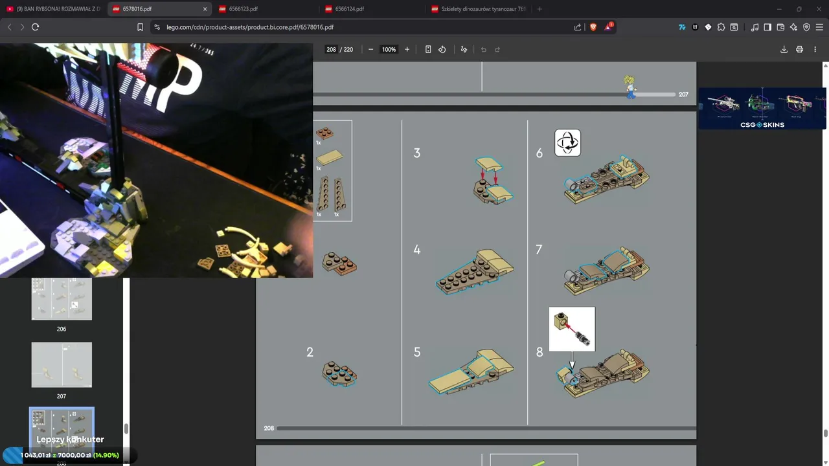The width and height of the screenshot is (829, 466).
Task: Redo the PDF annotation
Action: 497,49
